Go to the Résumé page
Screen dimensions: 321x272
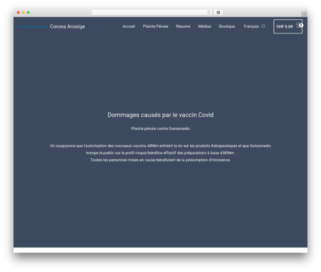[183, 26]
